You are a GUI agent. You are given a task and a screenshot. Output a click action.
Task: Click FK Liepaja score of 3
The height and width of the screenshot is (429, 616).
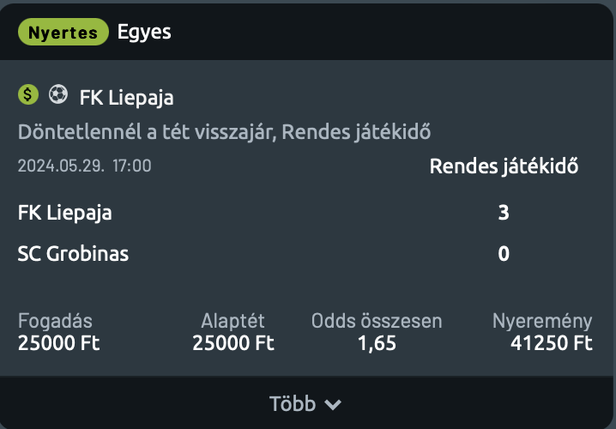(504, 213)
